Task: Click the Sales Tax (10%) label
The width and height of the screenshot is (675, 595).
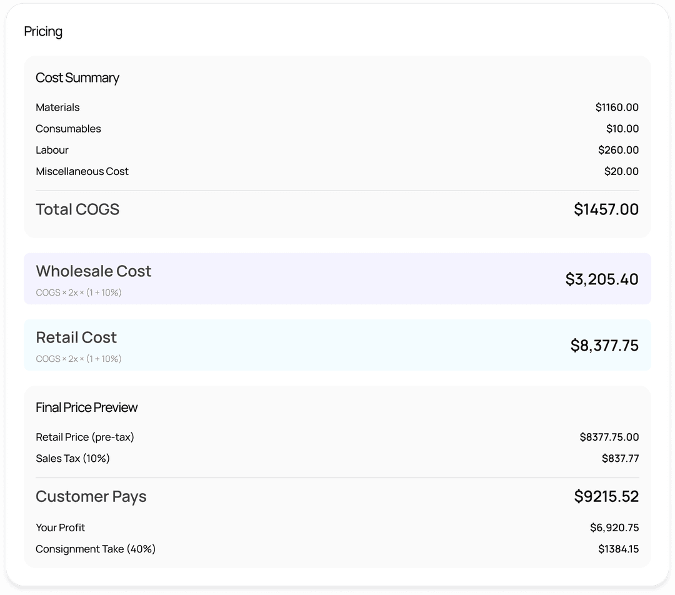Action: (x=72, y=459)
